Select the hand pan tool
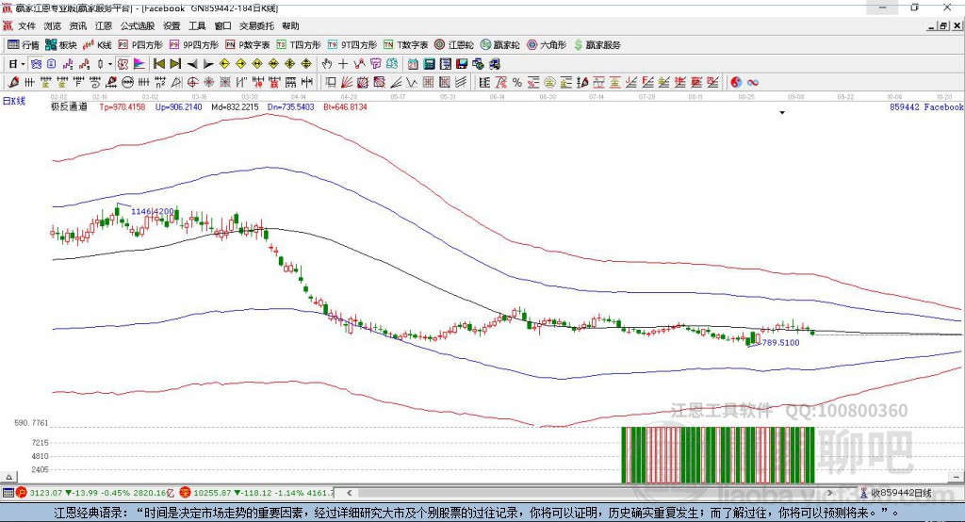 [x=327, y=64]
